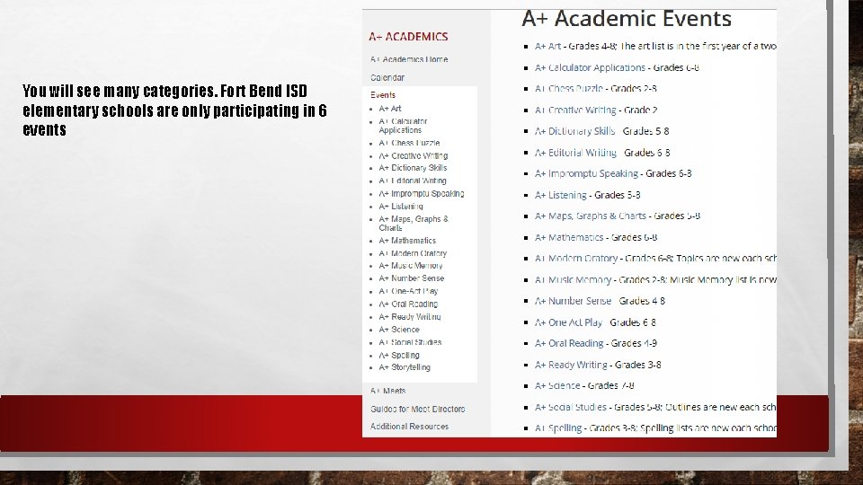Open A+ Calculator Applications in sidebar
This screenshot has width=863, height=485.
(x=403, y=126)
